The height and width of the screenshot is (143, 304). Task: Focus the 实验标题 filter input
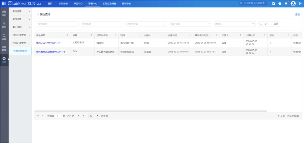pos(102,24)
